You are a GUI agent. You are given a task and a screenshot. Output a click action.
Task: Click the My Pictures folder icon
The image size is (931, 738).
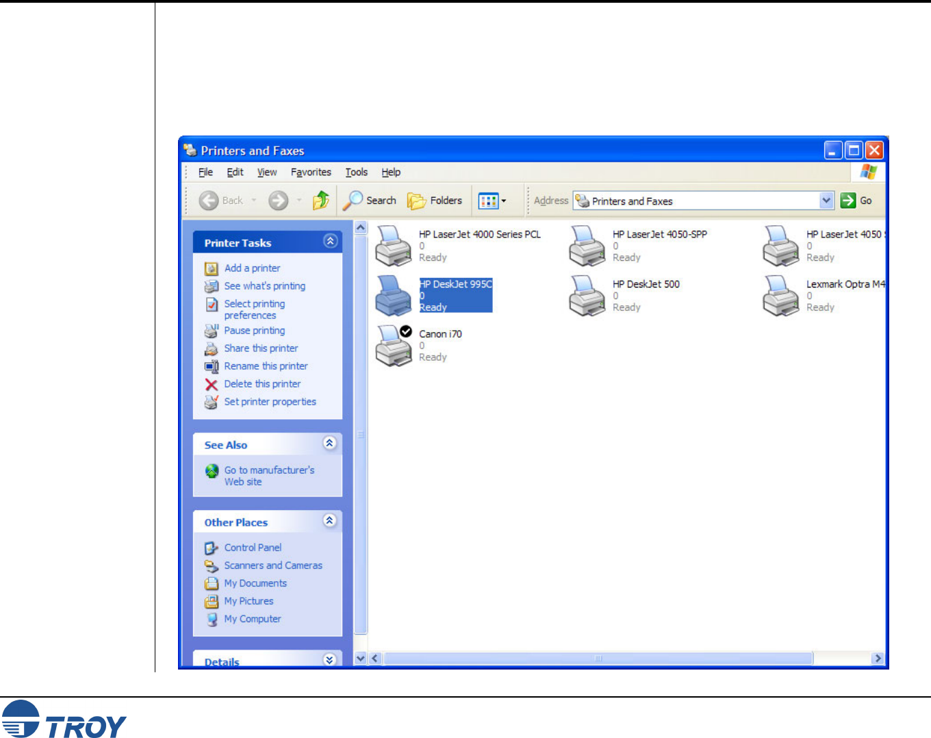(212, 601)
